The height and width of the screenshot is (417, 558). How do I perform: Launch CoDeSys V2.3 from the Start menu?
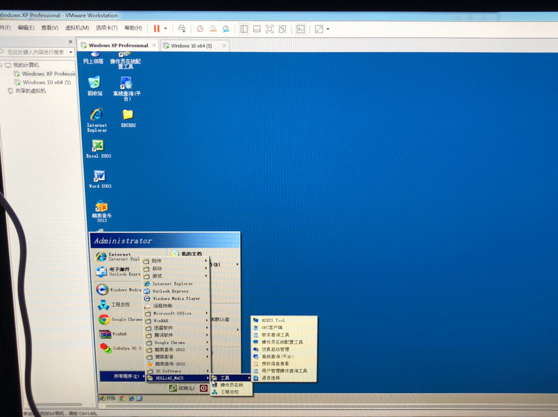pos(120,348)
